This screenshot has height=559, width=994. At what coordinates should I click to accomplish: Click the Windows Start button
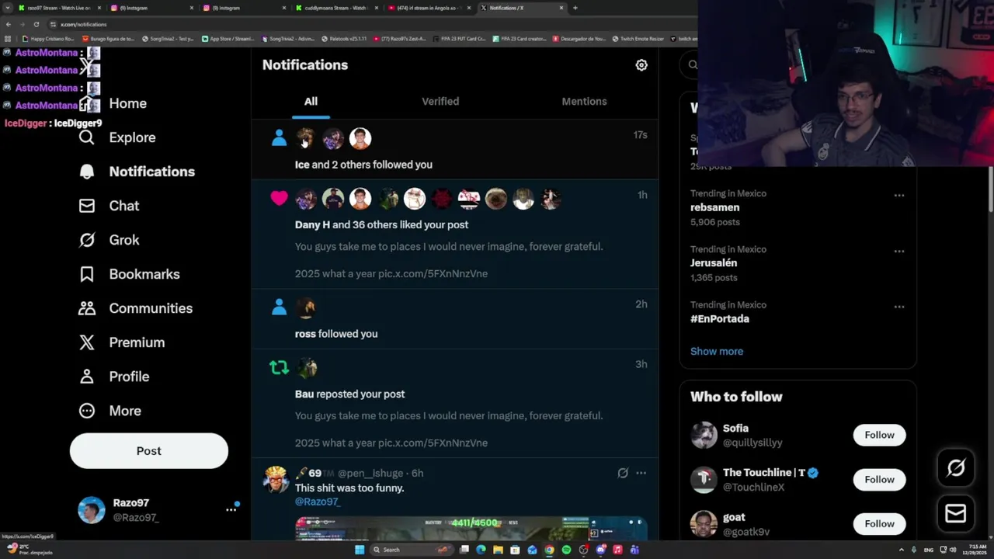tap(360, 550)
